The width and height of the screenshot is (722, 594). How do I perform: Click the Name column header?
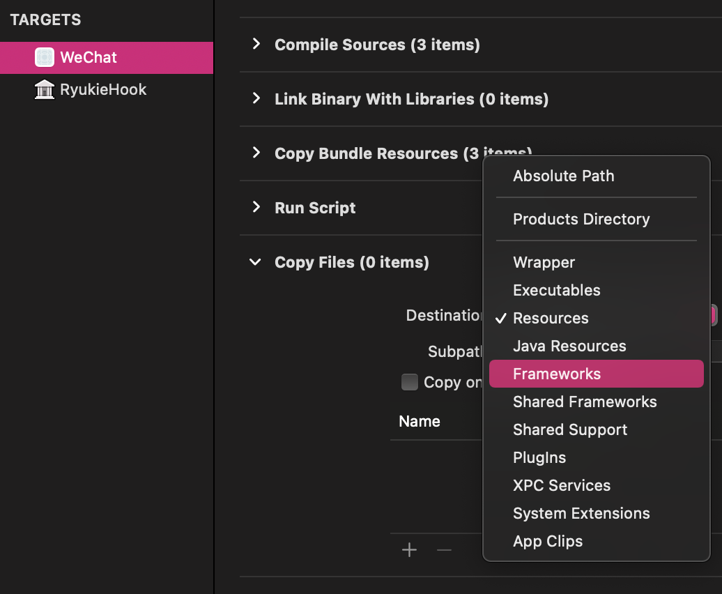[420, 421]
